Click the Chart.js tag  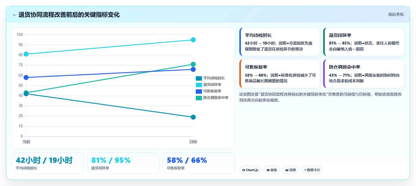point(250,170)
